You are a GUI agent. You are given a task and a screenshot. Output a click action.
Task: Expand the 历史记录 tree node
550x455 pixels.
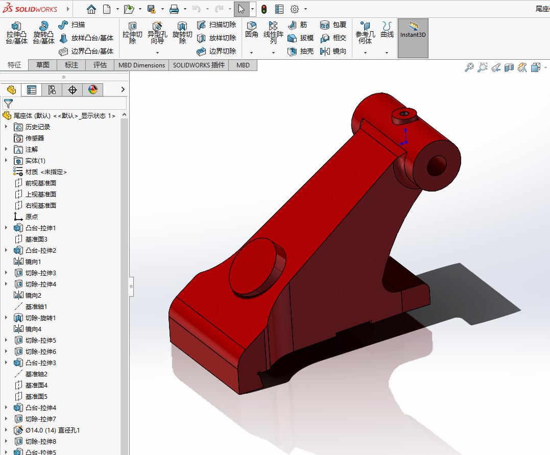(x=6, y=127)
